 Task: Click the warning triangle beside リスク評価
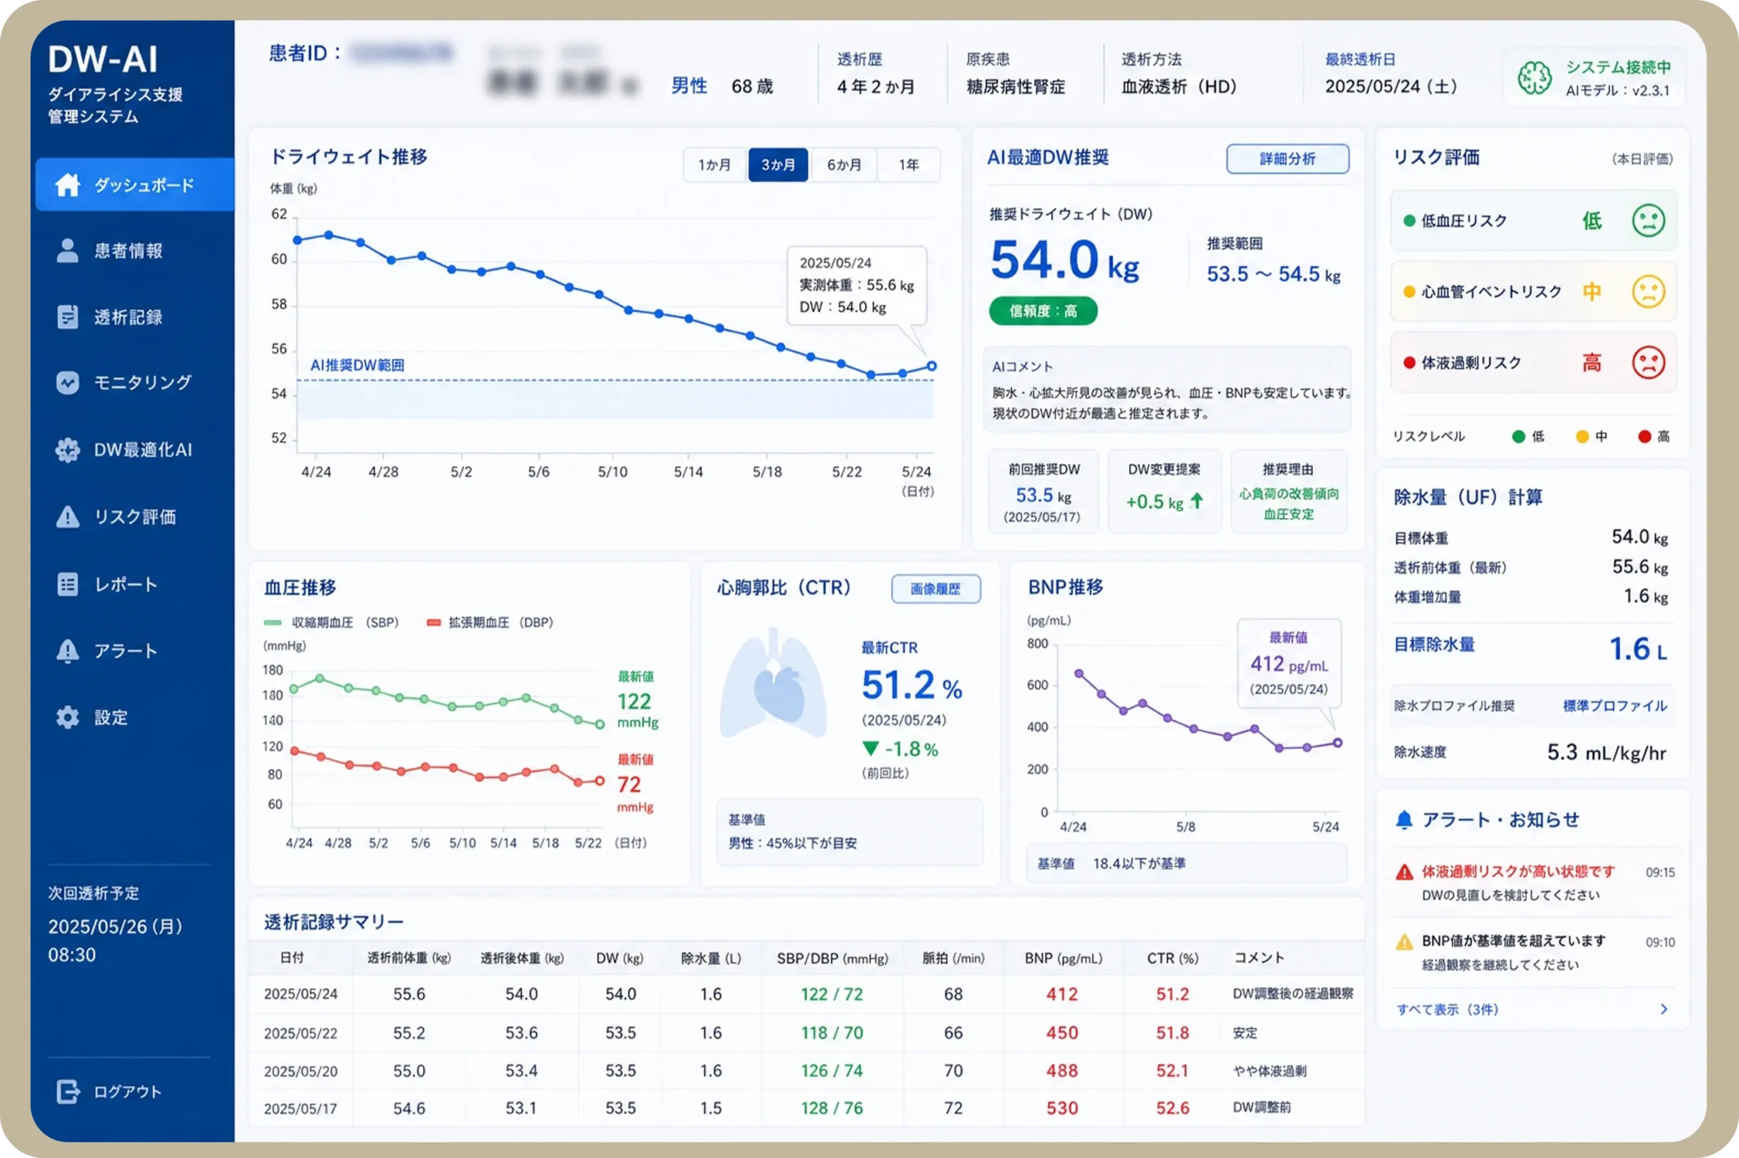point(68,516)
